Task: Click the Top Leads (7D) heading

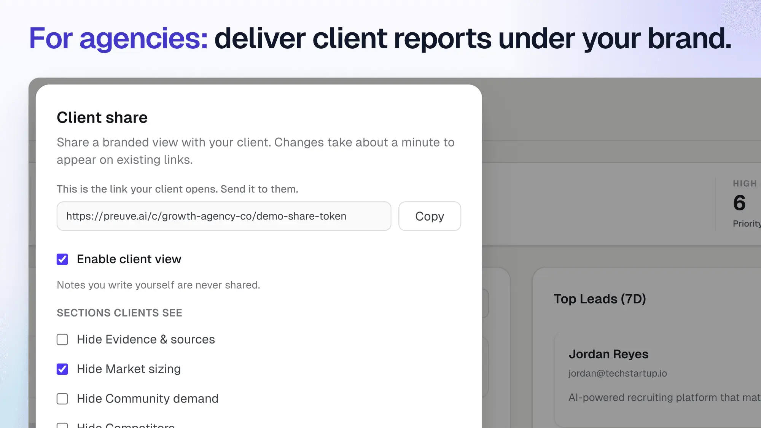Action: pos(600,299)
